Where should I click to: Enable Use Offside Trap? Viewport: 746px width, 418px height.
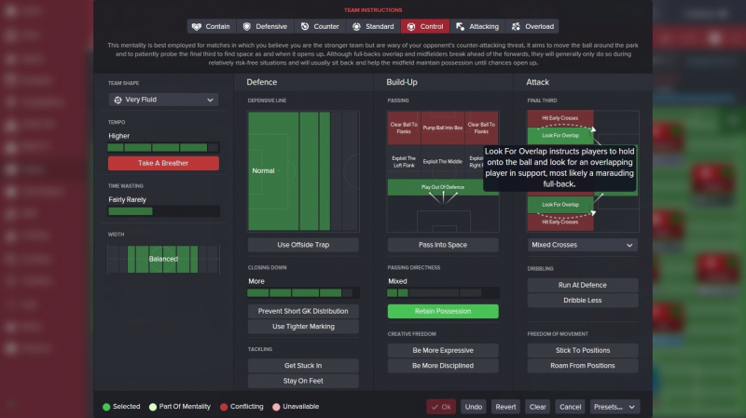click(303, 245)
